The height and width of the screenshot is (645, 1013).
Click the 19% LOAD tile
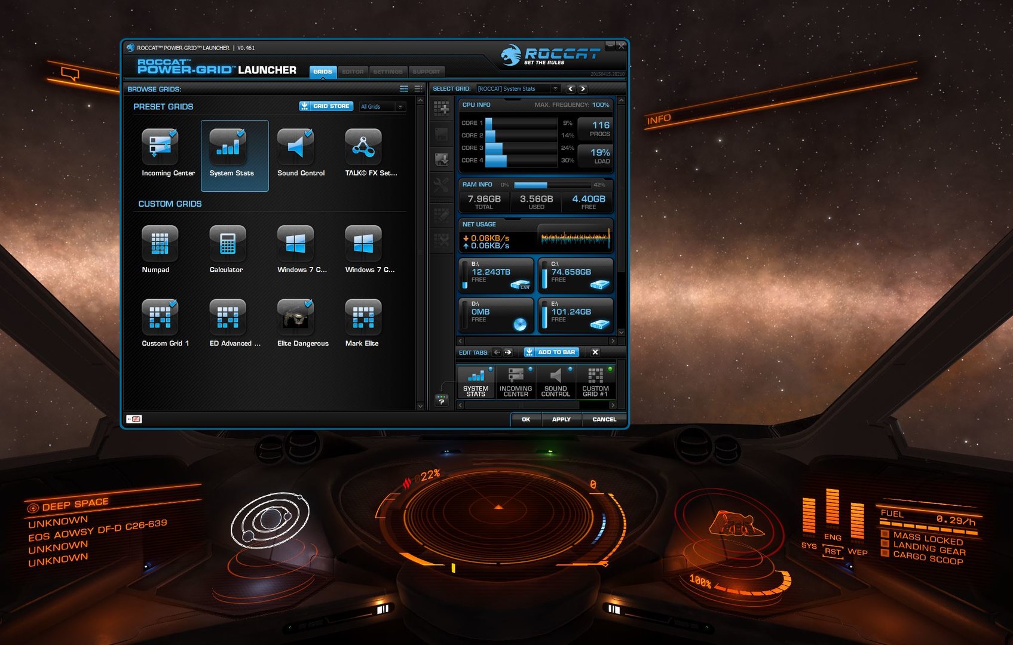[x=595, y=156]
